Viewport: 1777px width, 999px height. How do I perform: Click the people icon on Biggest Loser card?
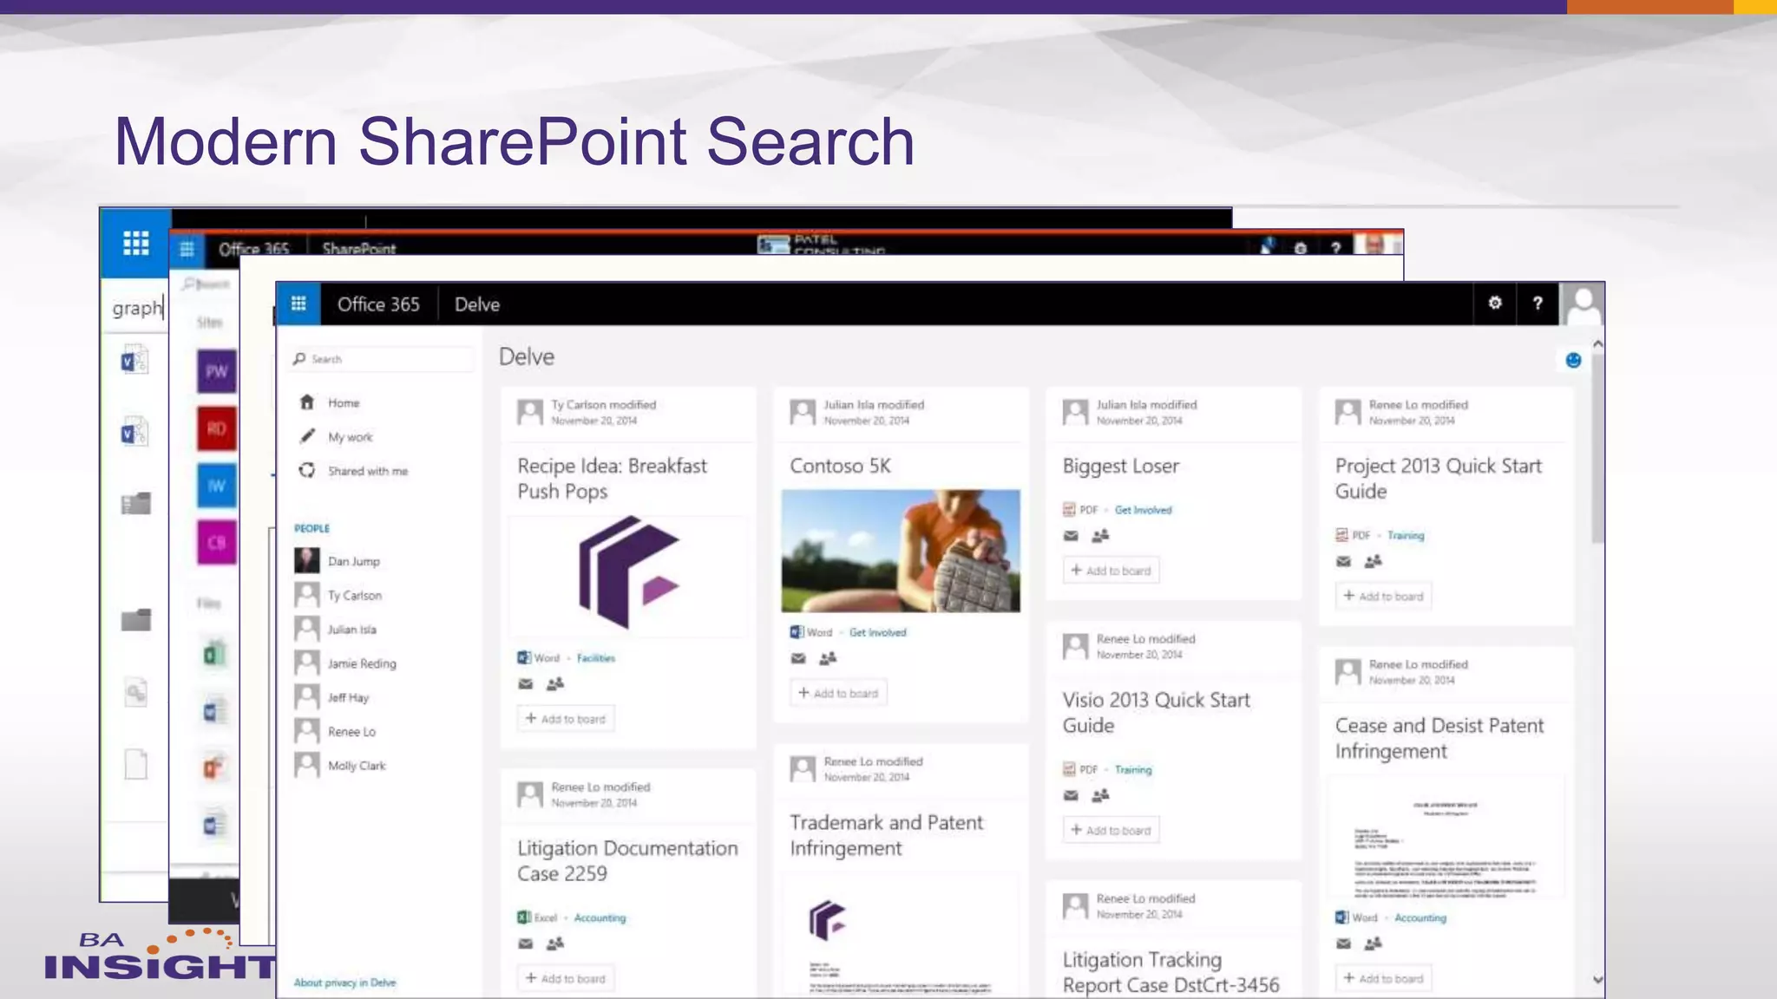click(1100, 536)
